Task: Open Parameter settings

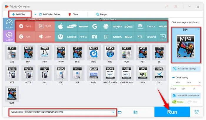Action: pos(186,69)
